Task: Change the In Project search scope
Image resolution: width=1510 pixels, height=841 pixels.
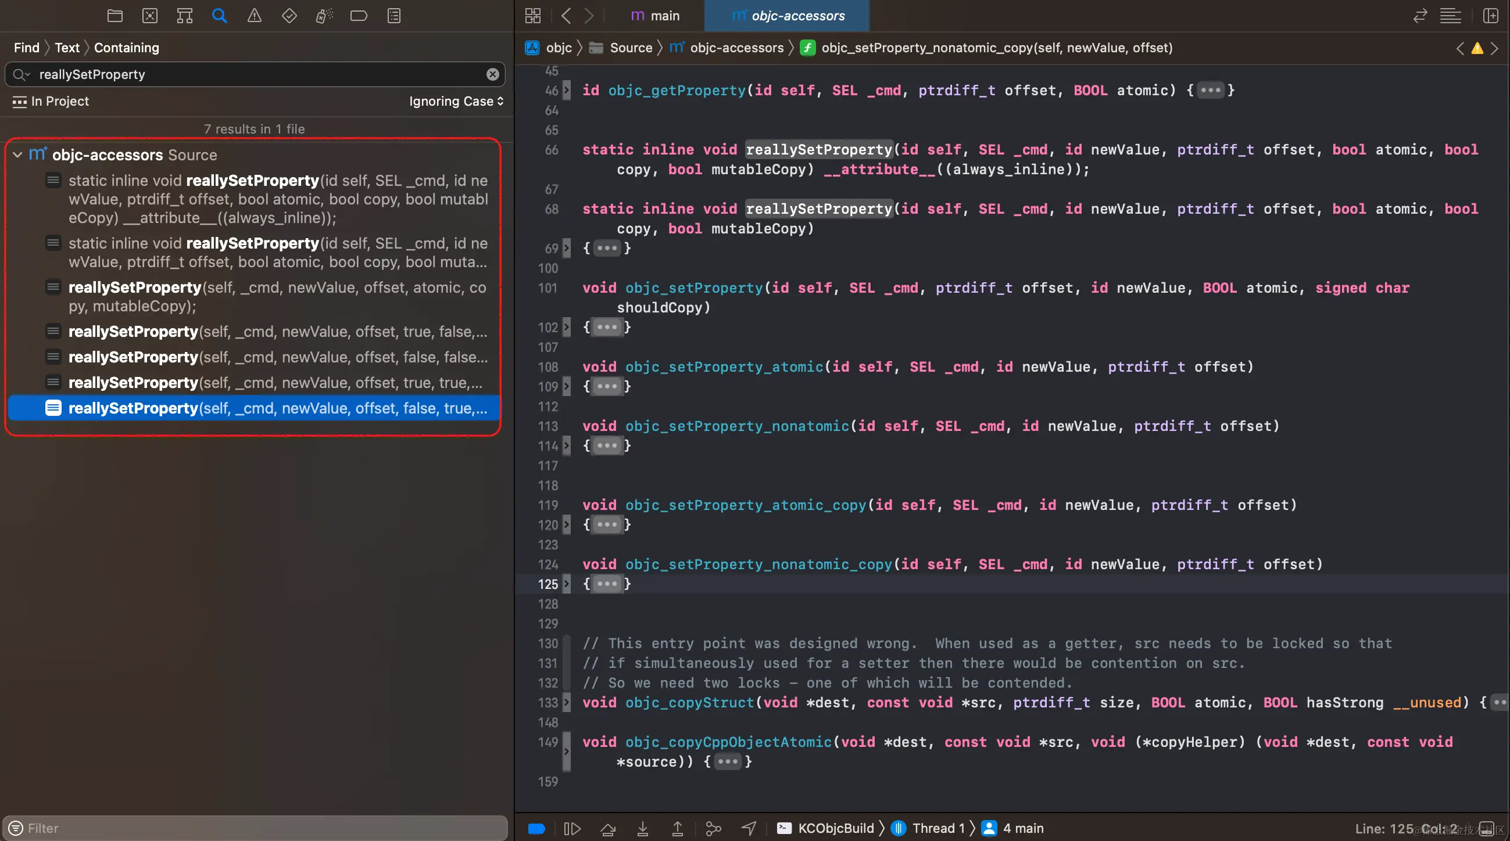Action: (51, 101)
